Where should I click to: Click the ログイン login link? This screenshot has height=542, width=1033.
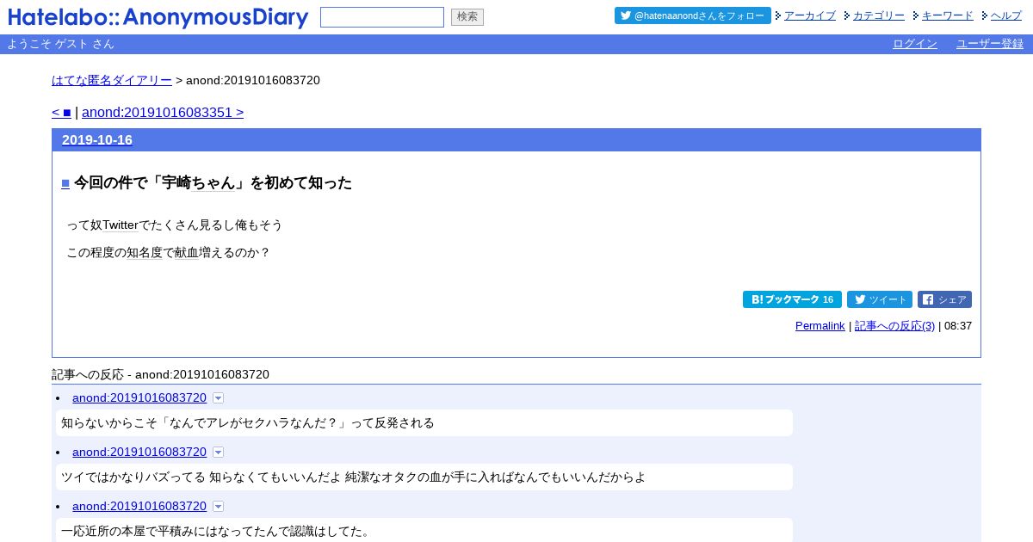pos(915,44)
